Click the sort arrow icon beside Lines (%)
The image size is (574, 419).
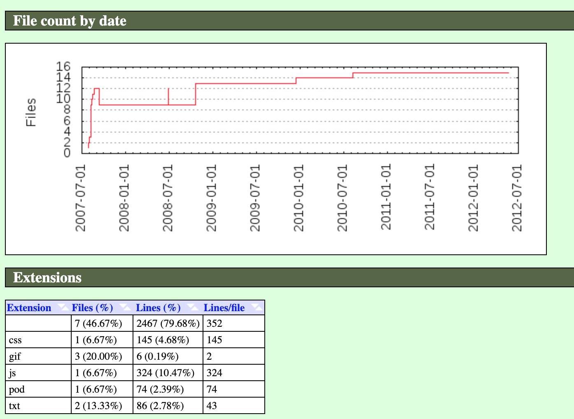click(192, 307)
